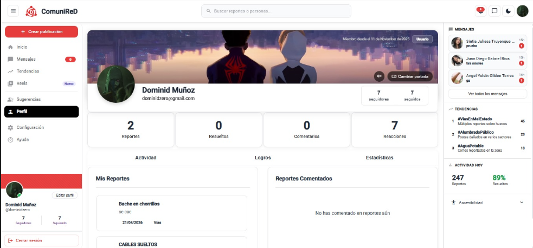The height and width of the screenshot is (248, 533).
Task: Open message from Angel Yelsin Oliden Torres
Action: tap(488, 77)
